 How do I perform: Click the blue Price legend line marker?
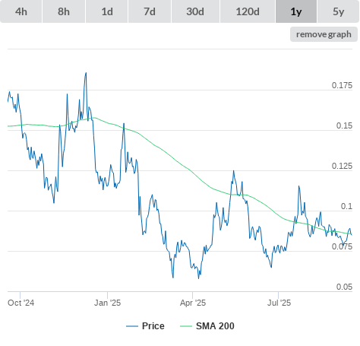click(x=132, y=326)
